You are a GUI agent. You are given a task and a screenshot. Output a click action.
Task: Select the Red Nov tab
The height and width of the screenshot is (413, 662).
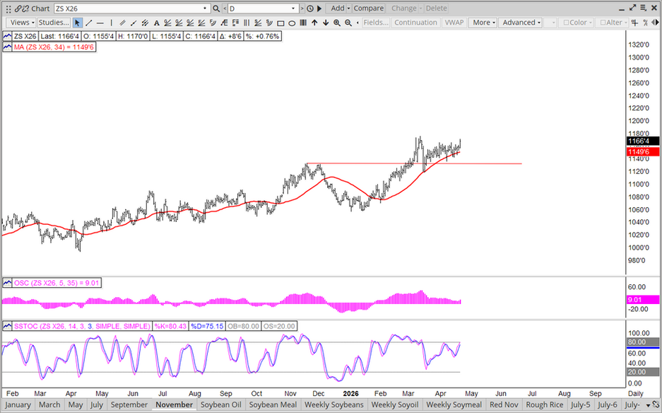504,405
